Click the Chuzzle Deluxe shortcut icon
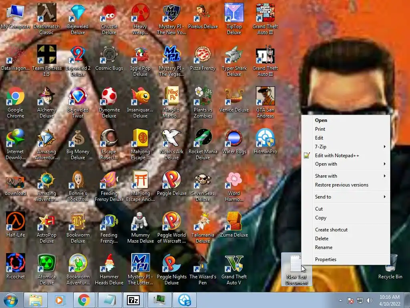The width and height of the screenshot is (410, 308). (109, 19)
